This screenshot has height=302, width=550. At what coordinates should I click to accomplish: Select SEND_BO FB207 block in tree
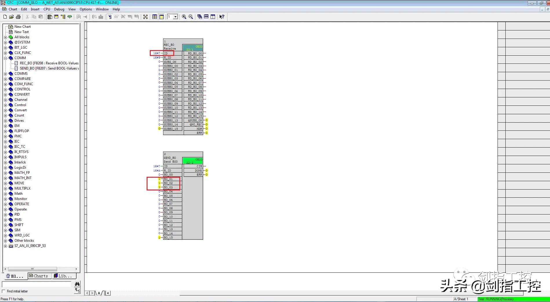coord(48,68)
